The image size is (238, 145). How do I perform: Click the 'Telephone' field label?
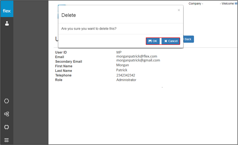63,75
